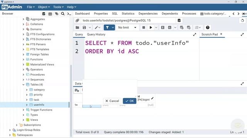
Task: Open the Edit pencil dropdown arrow
Action: click(100, 28)
